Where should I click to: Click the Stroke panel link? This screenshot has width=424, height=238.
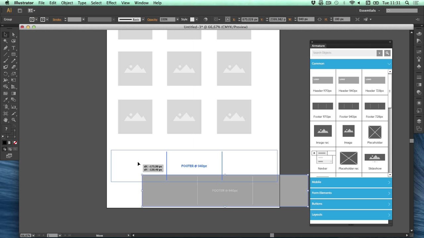point(57,20)
